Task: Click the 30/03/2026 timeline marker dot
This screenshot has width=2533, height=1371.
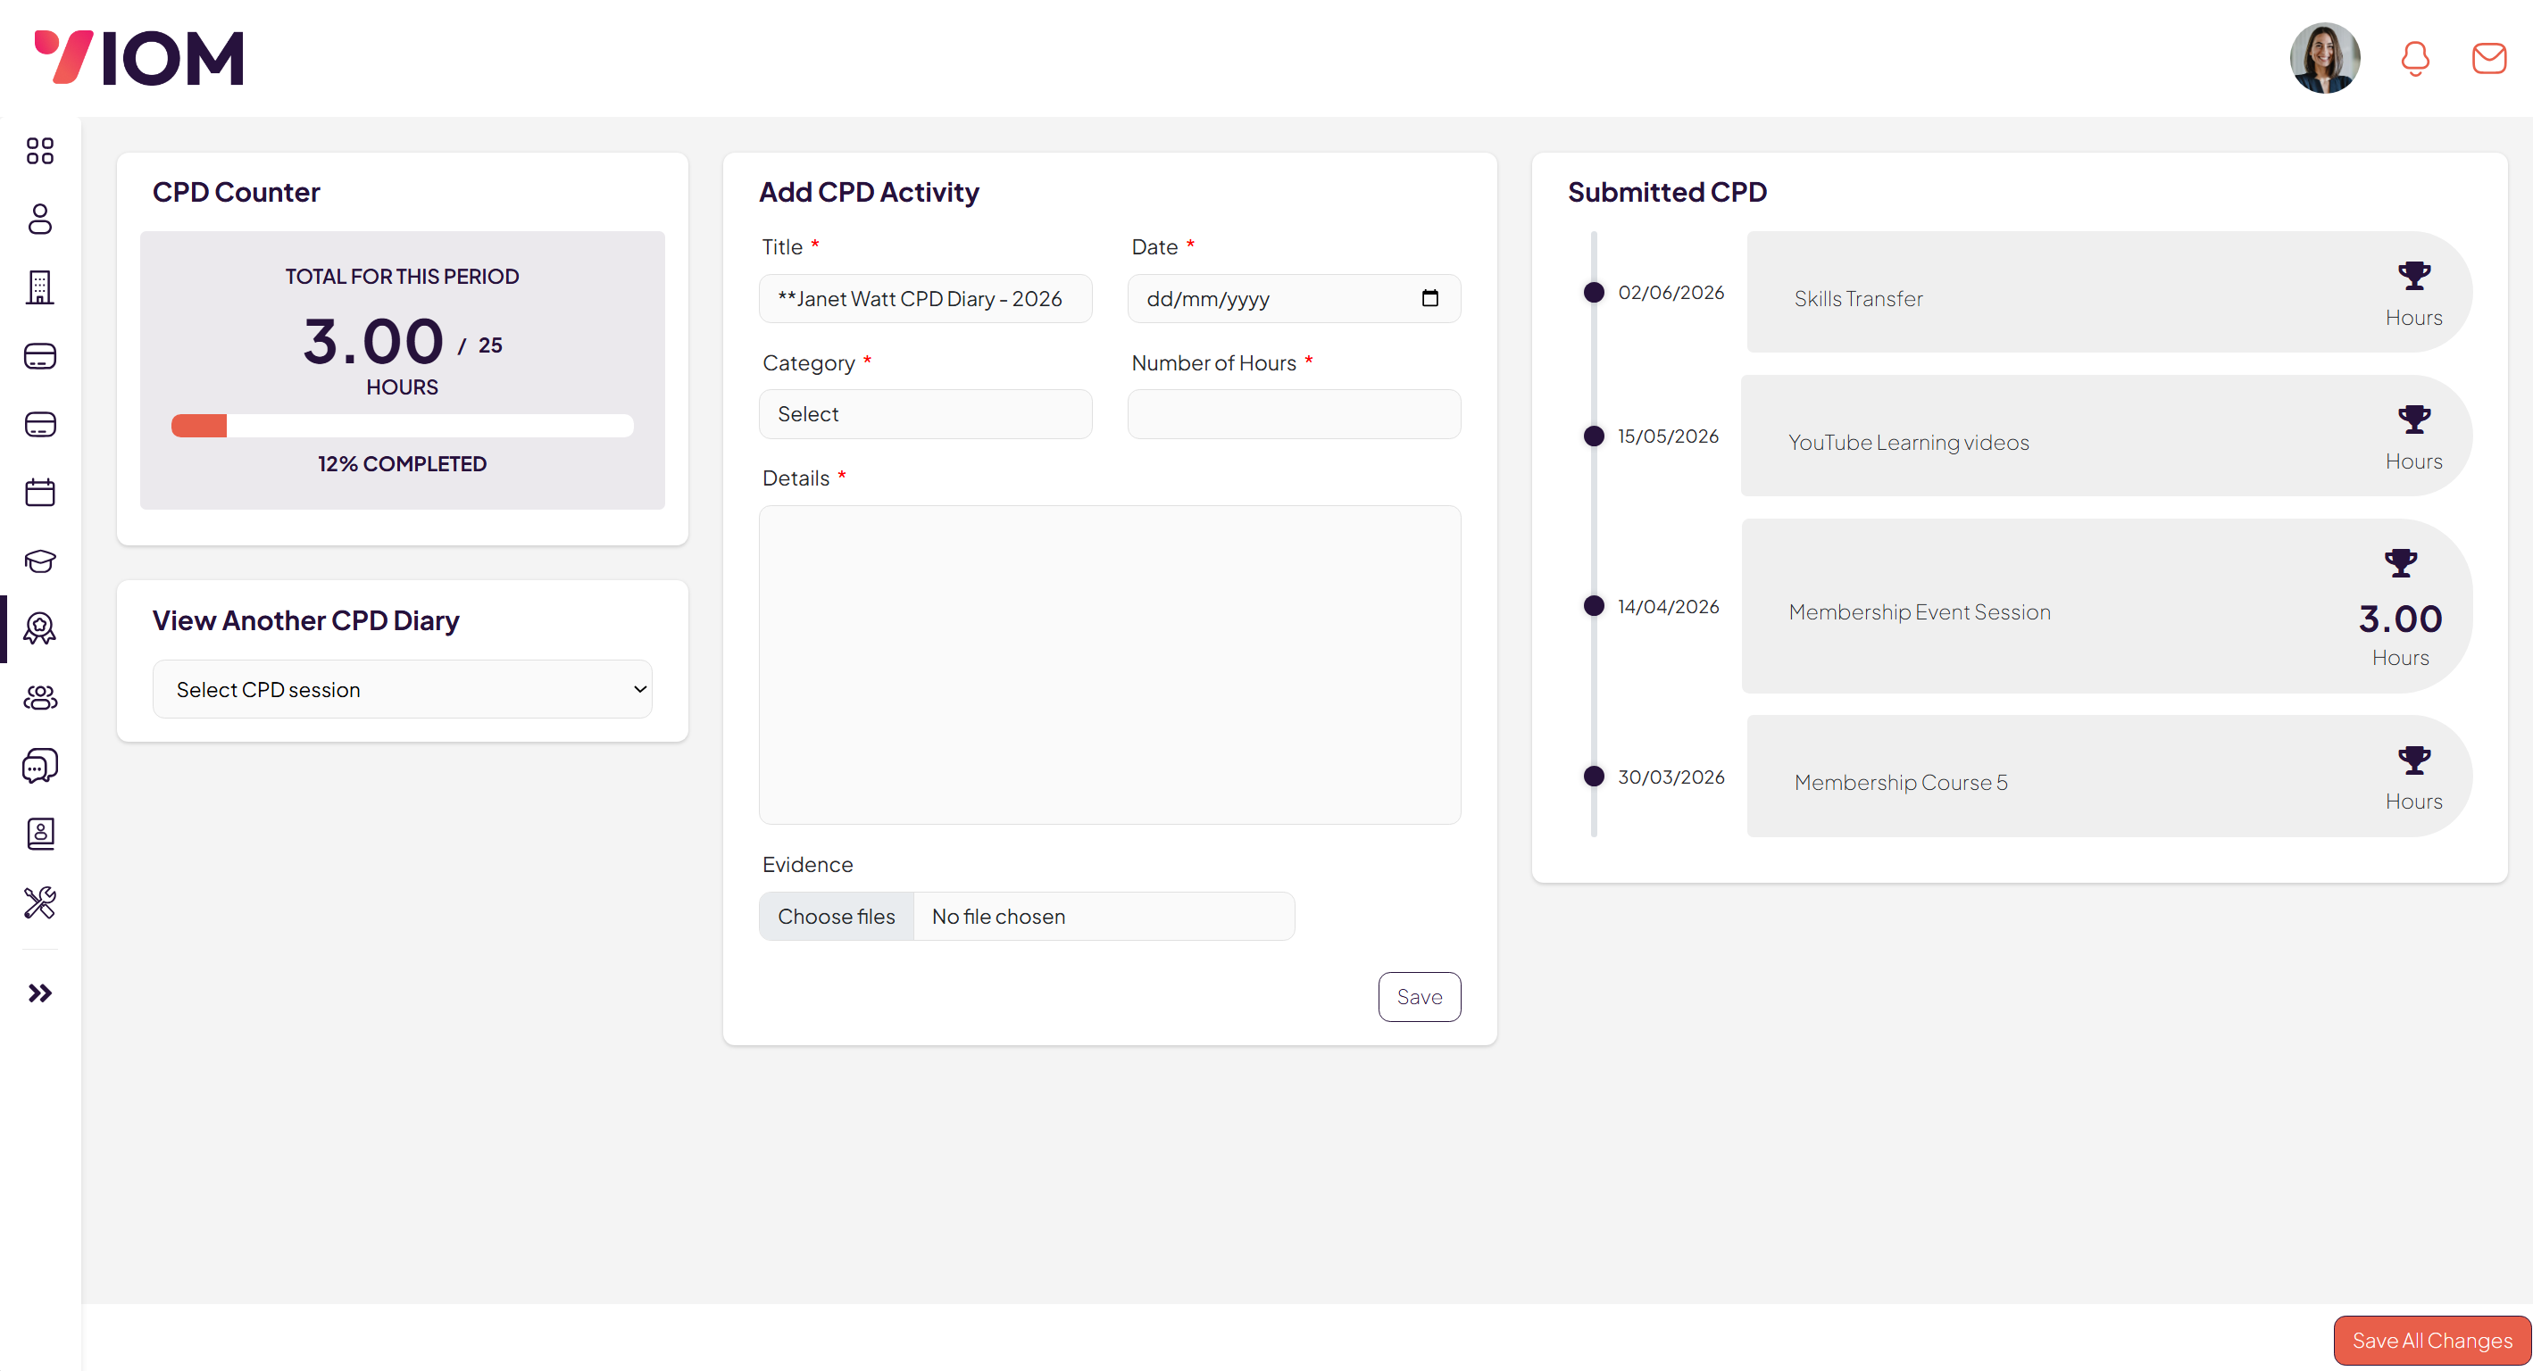Action: (1594, 777)
